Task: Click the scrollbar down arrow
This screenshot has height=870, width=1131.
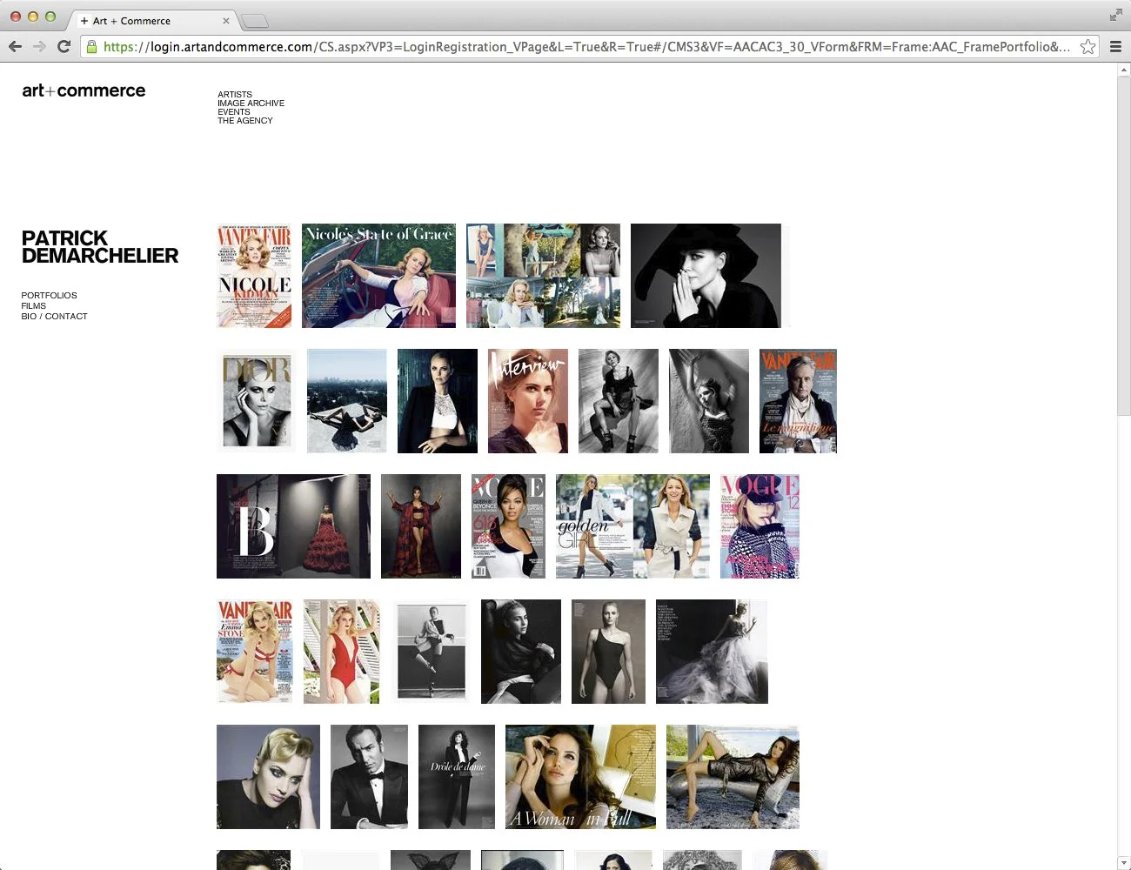Action: click(x=1124, y=863)
